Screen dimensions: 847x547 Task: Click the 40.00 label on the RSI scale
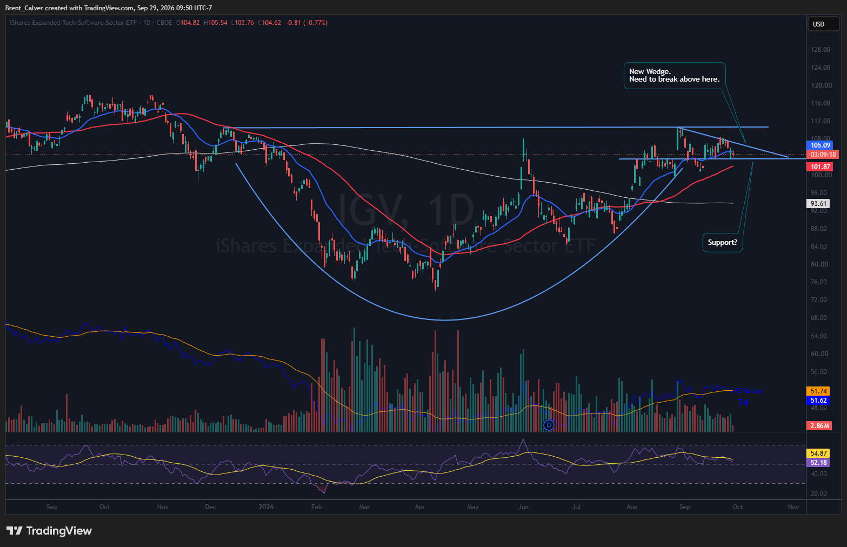819,474
